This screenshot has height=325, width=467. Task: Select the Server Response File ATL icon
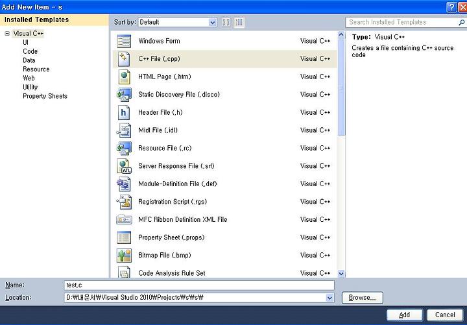[x=124, y=166]
